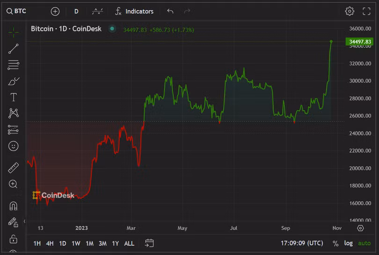This screenshot has width=379, height=255.
Task: Open the emoji icons tool
Action: [x=13, y=146]
